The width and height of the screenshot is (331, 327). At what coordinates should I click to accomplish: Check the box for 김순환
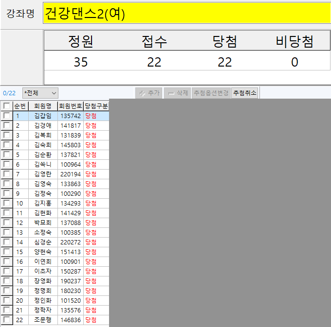point(6,155)
